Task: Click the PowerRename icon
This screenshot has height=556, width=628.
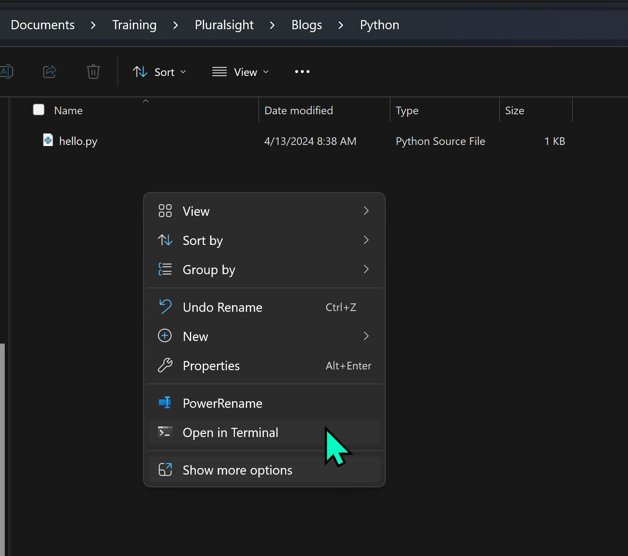Action: coord(165,403)
